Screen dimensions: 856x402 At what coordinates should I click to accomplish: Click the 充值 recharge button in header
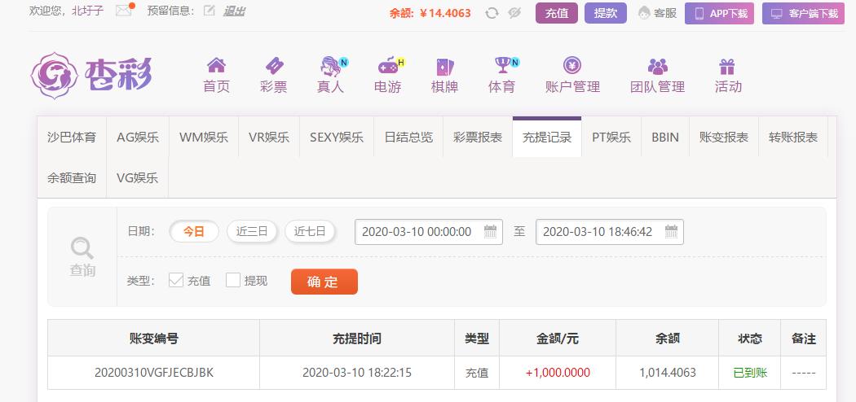point(557,13)
